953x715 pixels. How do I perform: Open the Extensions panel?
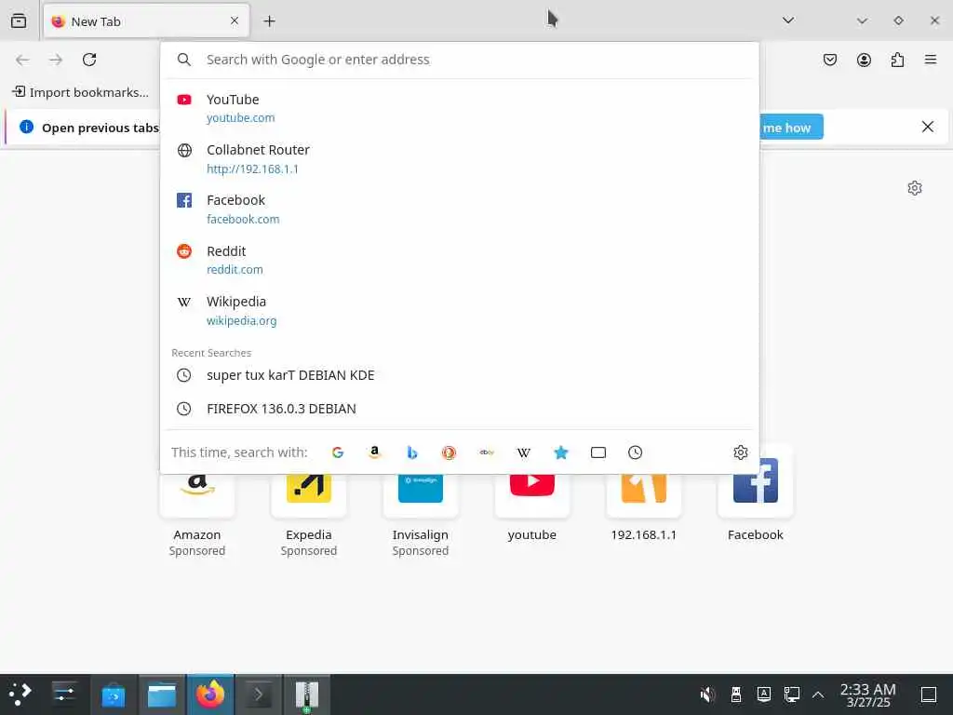pos(897,60)
